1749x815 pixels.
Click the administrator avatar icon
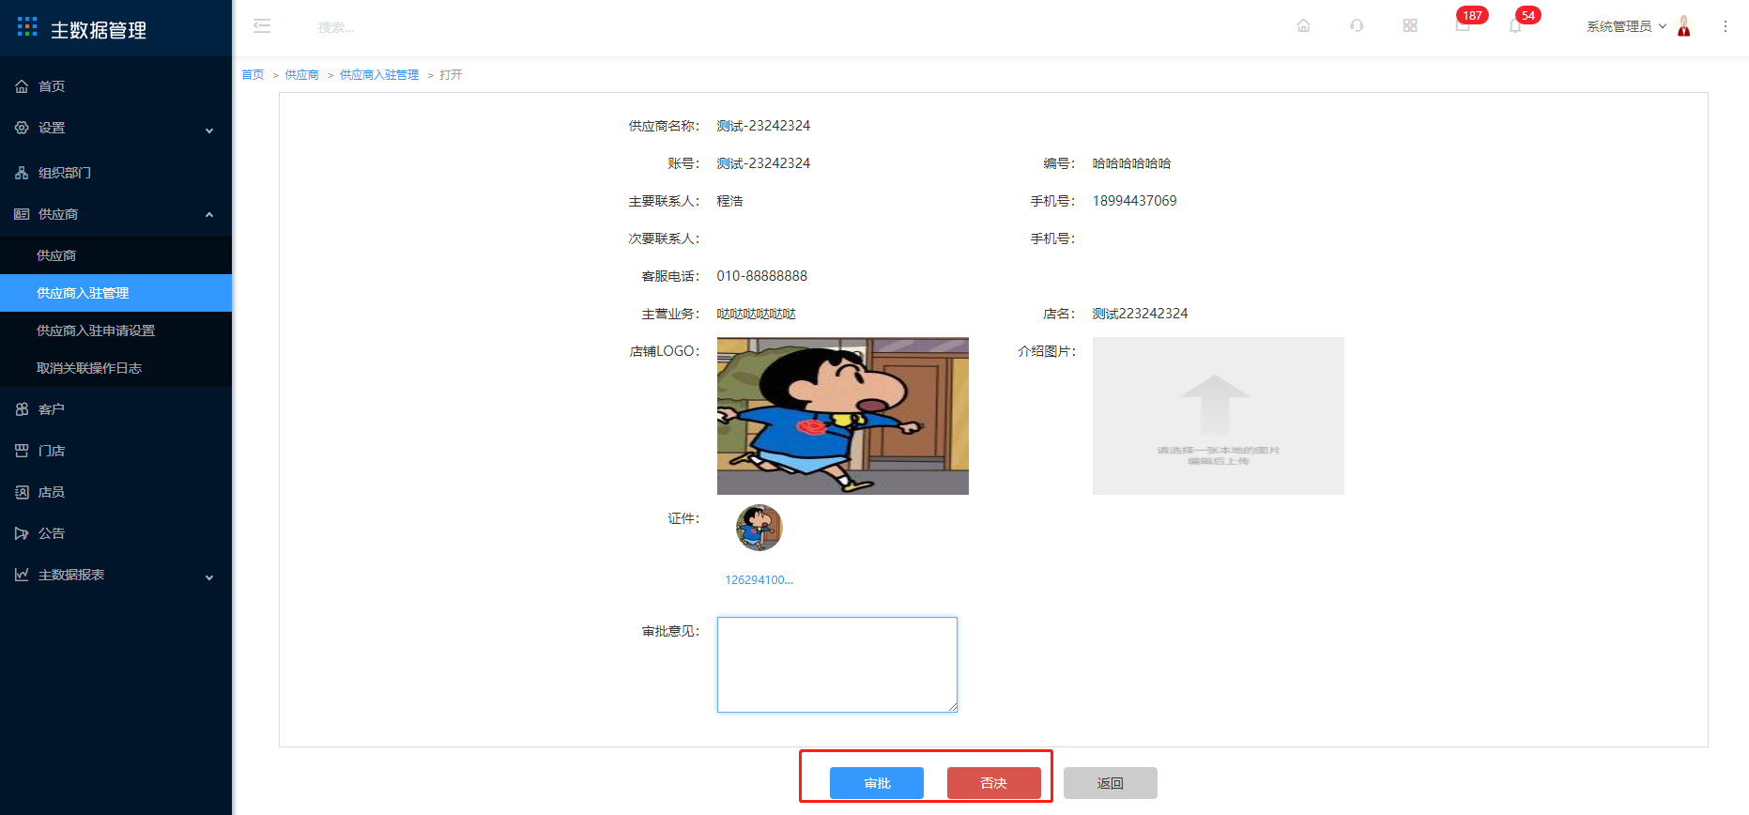pos(1684,26)
